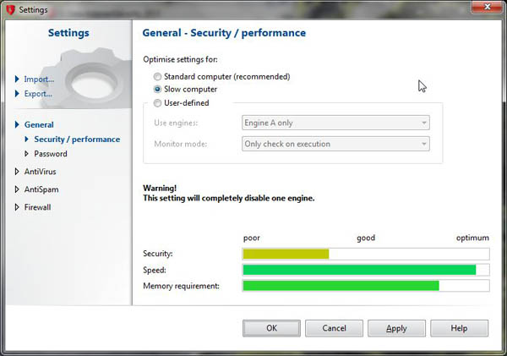Click the 'Warning!' heading text

[160, 188]
